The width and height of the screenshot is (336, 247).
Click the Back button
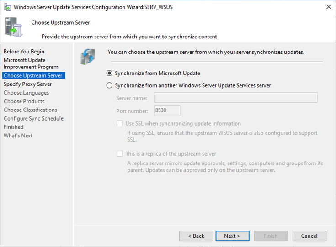(196, 236)
